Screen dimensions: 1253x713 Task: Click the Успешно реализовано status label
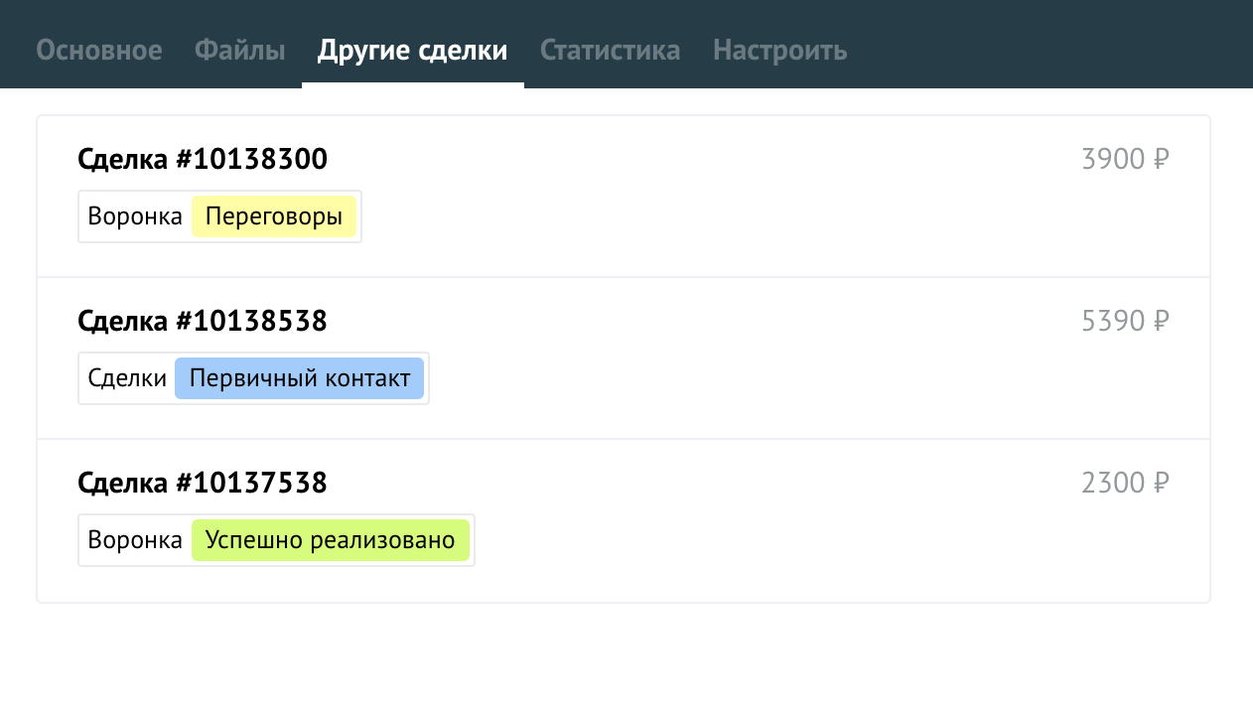click(x=331, y=539)
